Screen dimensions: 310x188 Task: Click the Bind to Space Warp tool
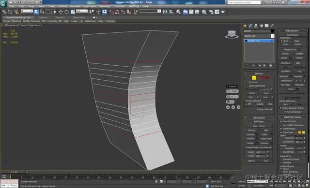16,12
